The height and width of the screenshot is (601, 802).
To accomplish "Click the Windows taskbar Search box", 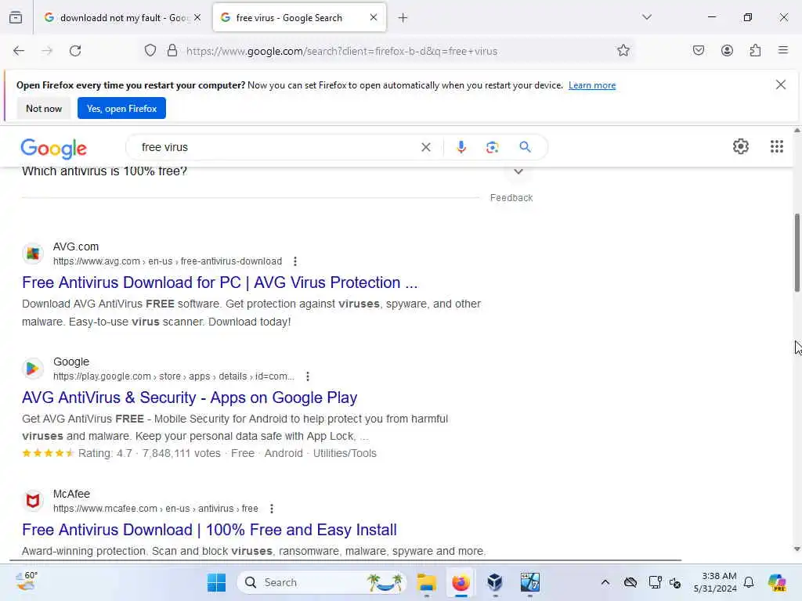I will (322, 582).
